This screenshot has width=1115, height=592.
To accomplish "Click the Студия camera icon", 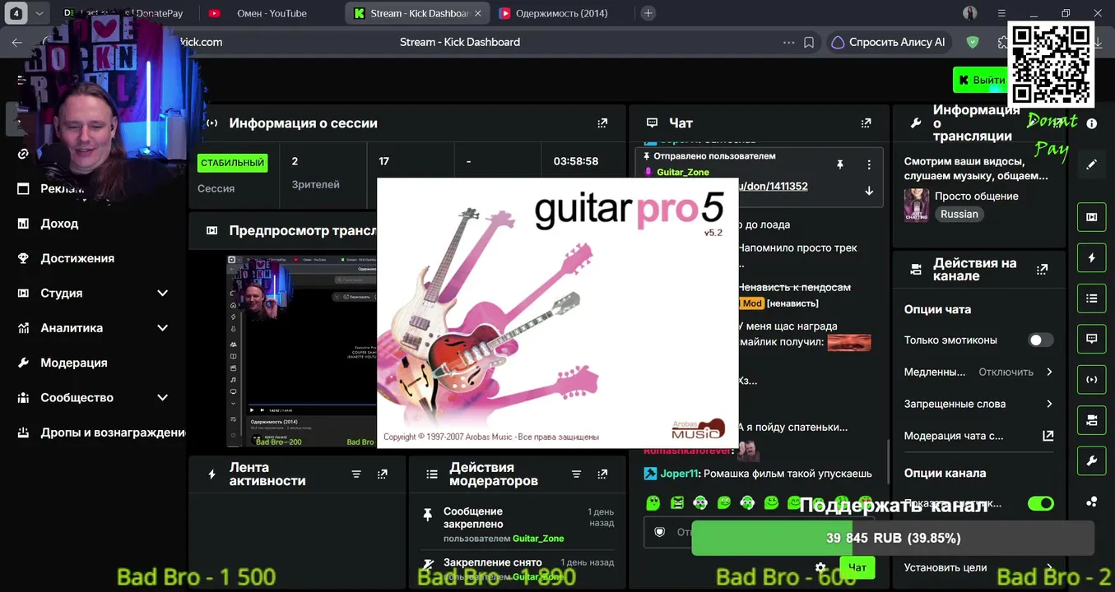I will tap(23, 293).
